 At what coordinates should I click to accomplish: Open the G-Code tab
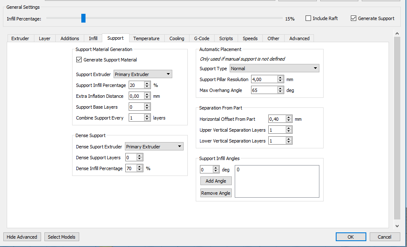coord(202,38)
